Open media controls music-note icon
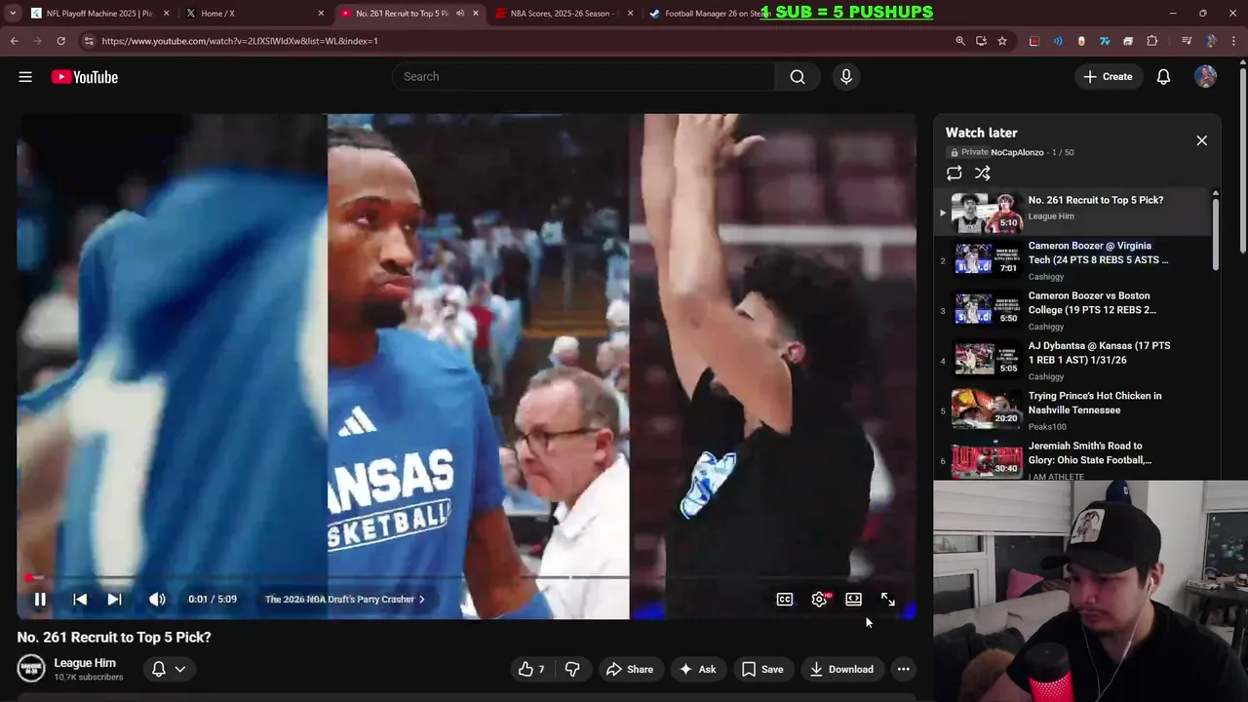The height and width of the screenshot is (702, 1248). 1187,41
